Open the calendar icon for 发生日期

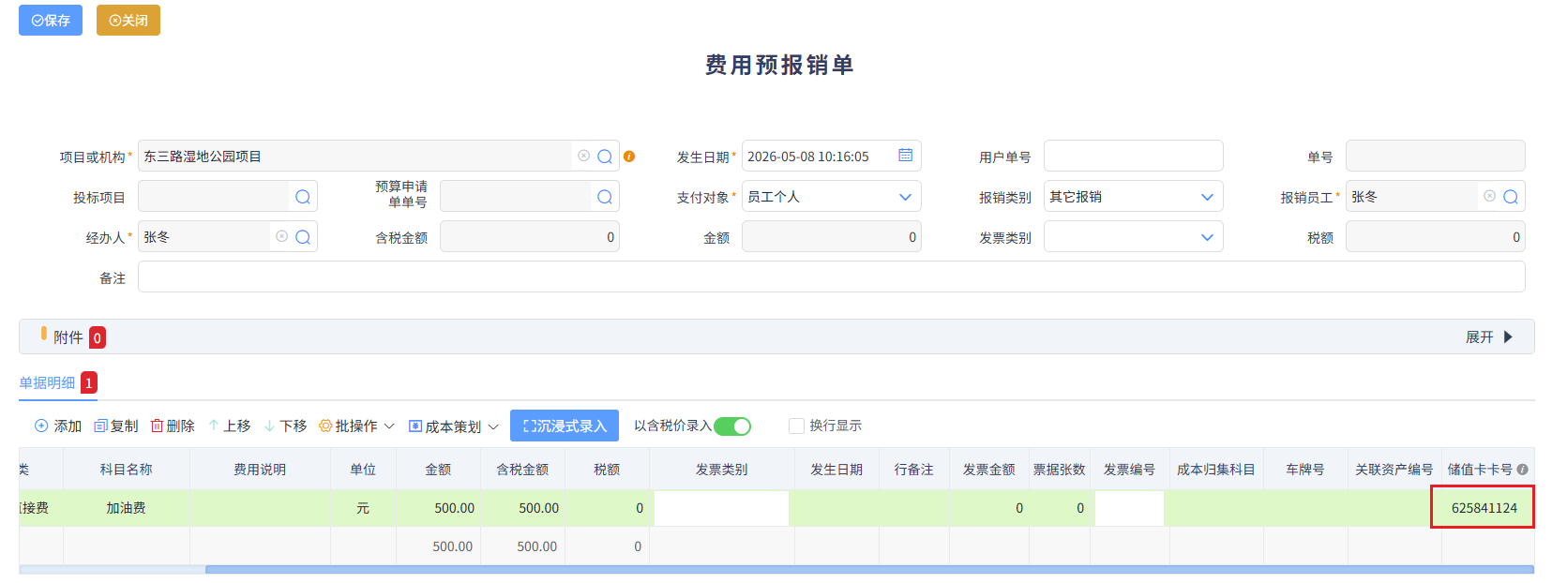pyautogui.click(x=905, y=156)
